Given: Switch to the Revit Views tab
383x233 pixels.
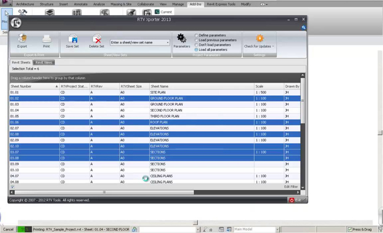Looking at the screenshot, I should click(x=44, y=62).
